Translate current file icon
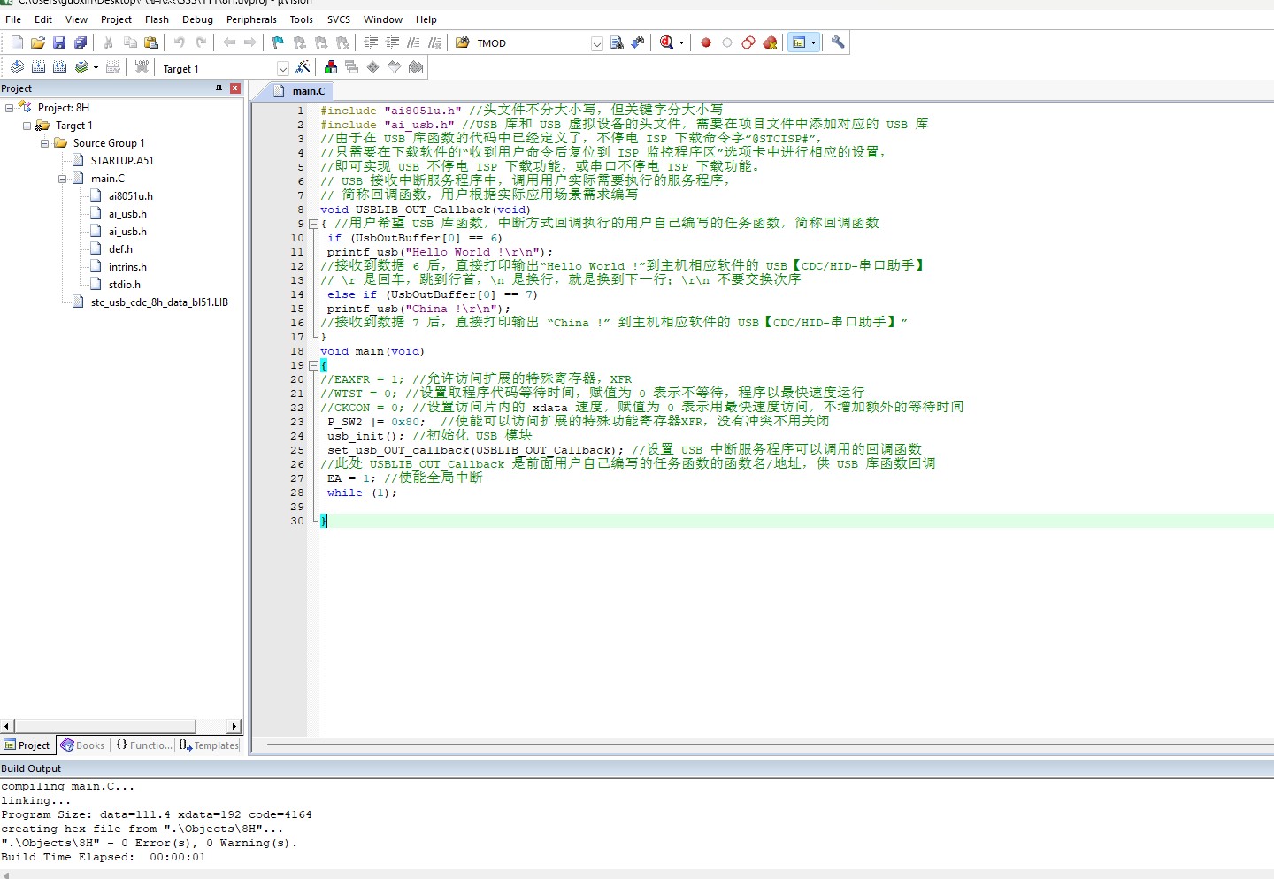Viewport: 1274px width, 879px height. [x=17, y=67]
